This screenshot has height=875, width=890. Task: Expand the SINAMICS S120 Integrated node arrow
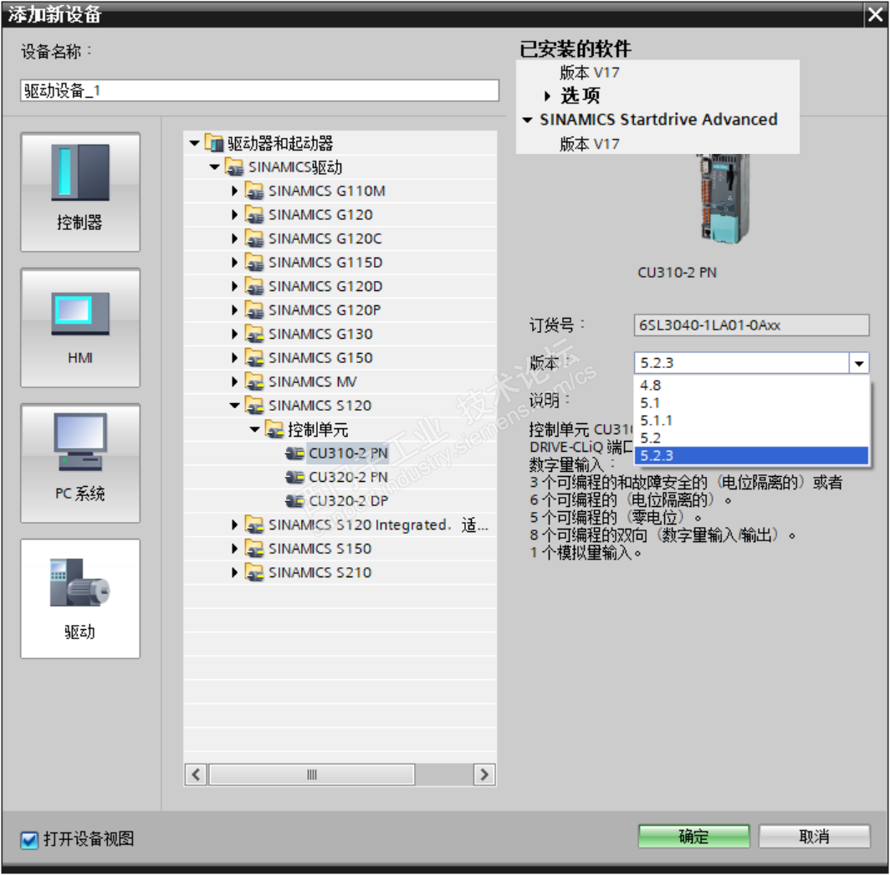234,524
